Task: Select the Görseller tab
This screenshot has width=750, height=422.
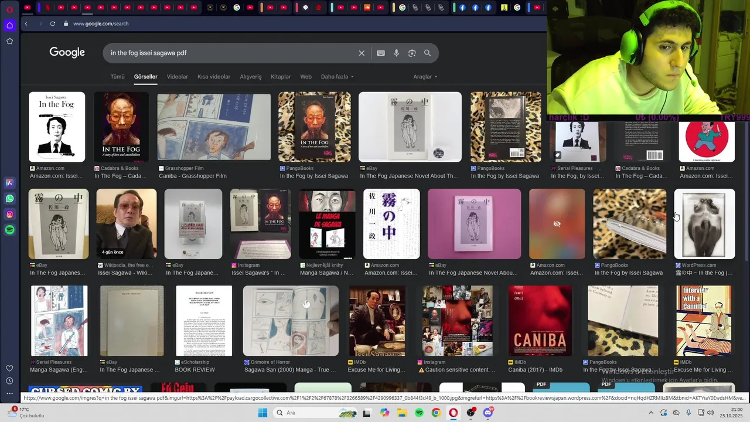Action: coord(145,77)
